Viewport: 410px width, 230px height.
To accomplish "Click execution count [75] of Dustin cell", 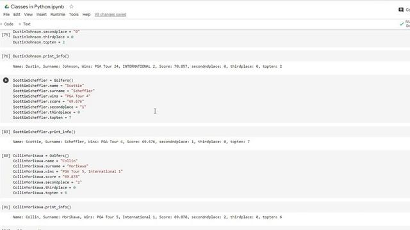I will click(6, 34).
